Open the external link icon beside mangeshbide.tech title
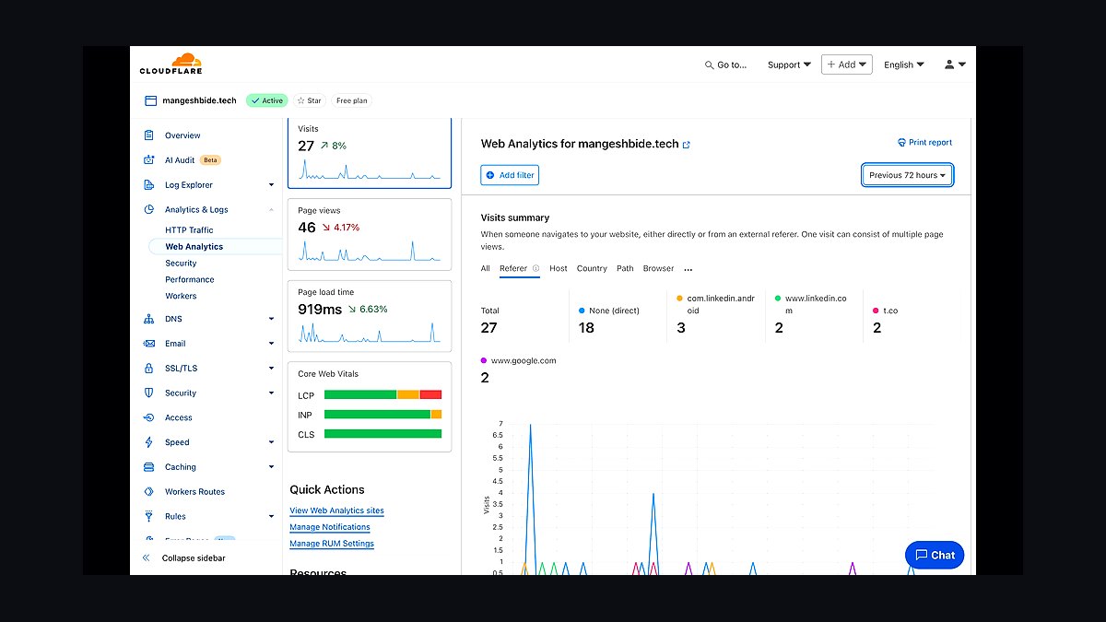Image resolution: width=1106 pixels, height=622 pixels. click(686, 145)
